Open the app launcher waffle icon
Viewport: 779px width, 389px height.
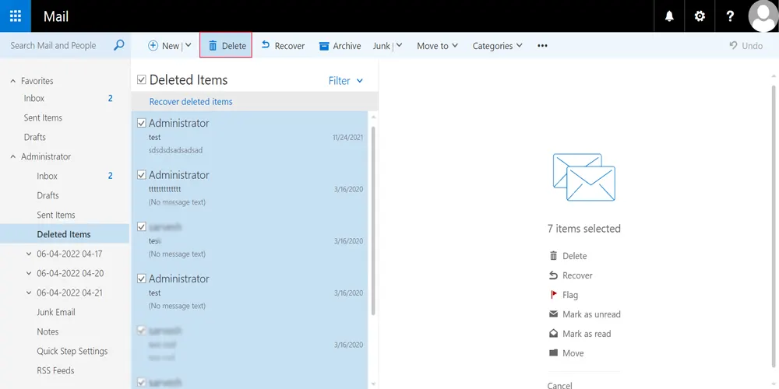[x=16, y=16]
